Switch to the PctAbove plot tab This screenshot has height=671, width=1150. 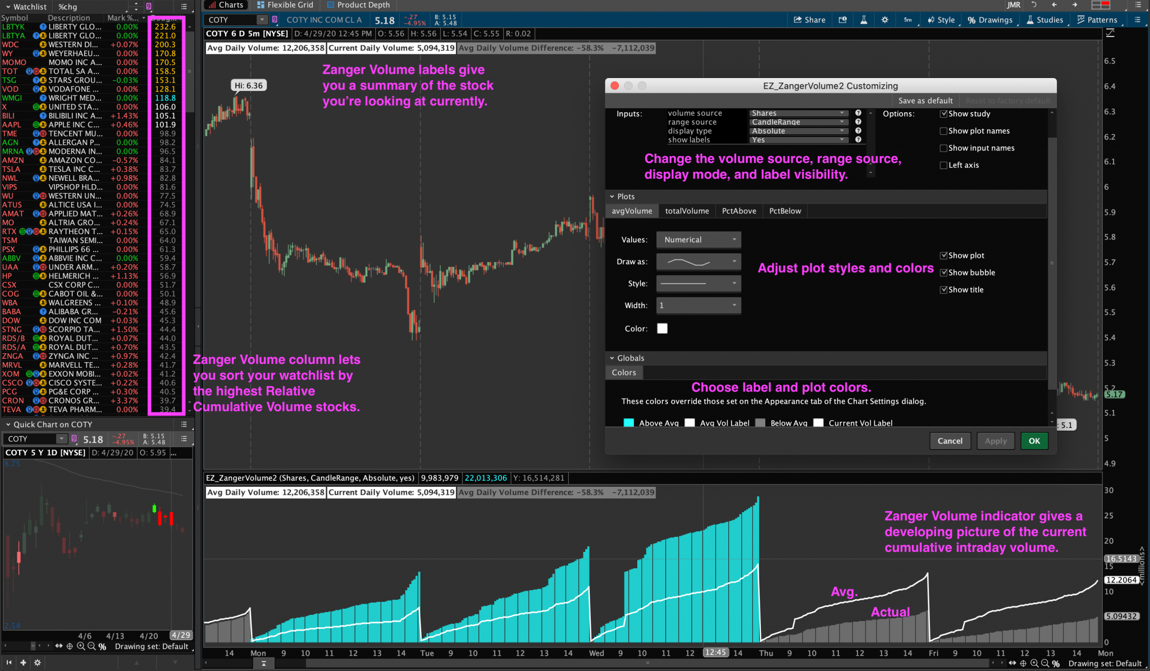[x=739, y=211]
